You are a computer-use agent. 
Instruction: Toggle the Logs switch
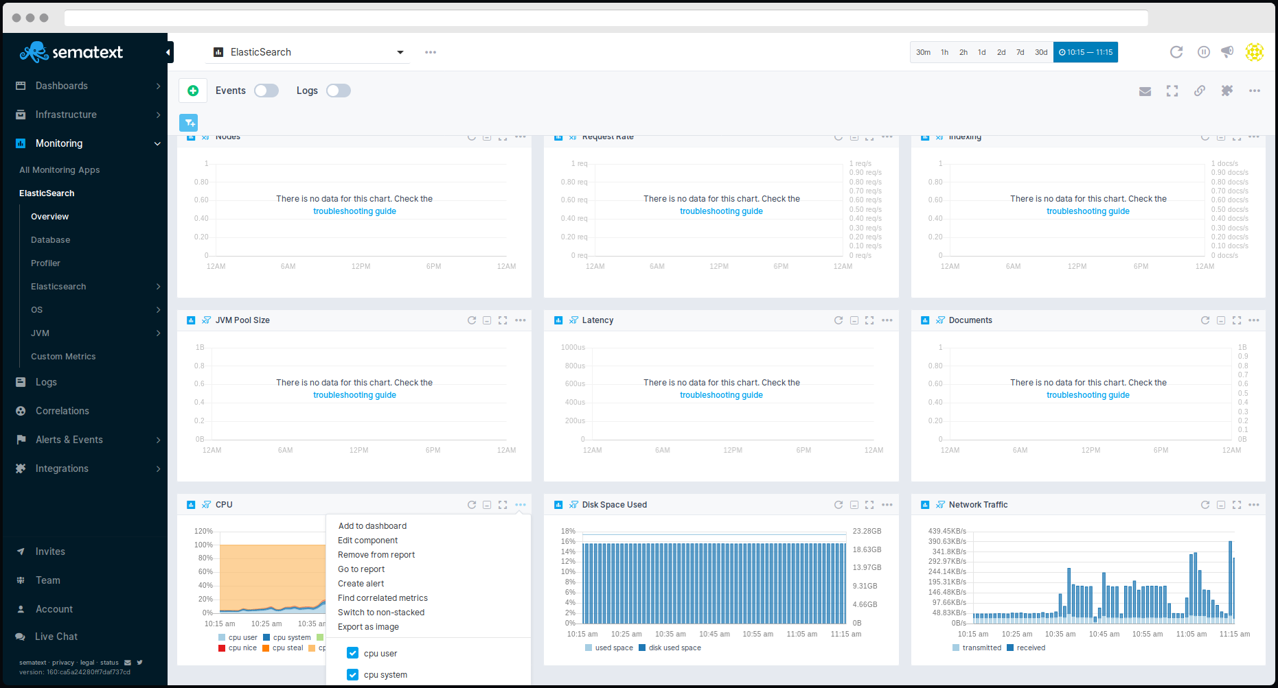coord(339,91)
